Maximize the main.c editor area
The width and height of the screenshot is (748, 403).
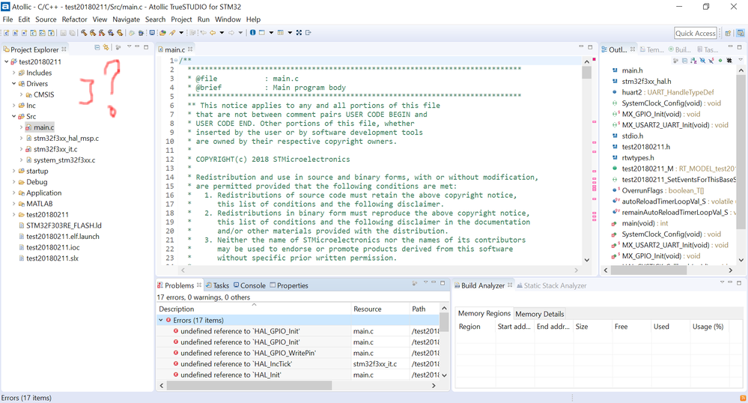[x=590, y=46]
